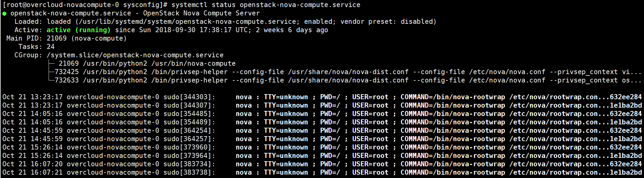Click log entry sudo[354485]
The height and width of the screenshot is (178, 644).
pos(189,114)
